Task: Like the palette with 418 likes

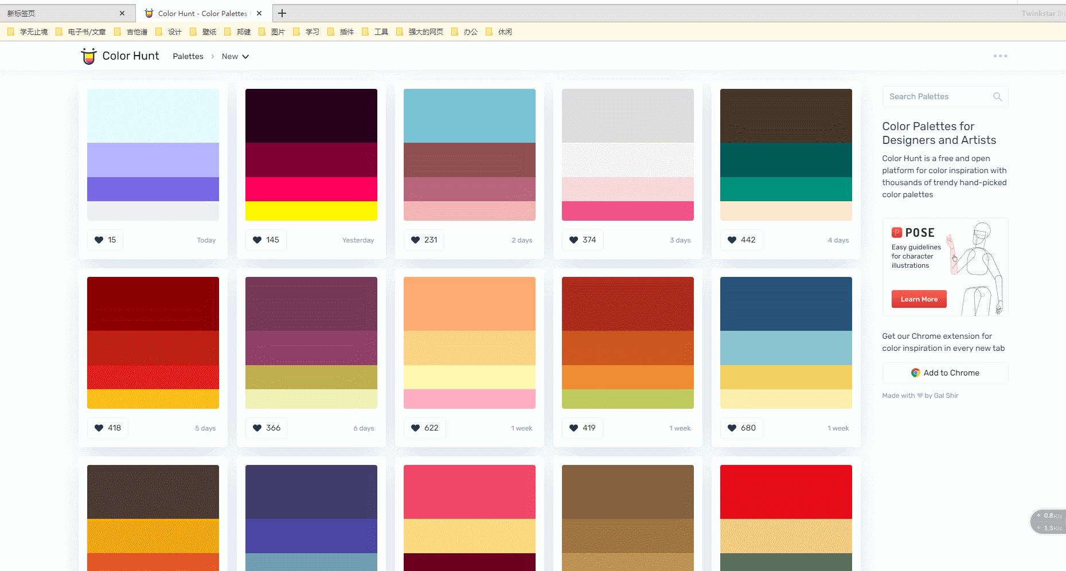Action: point(108,428)
